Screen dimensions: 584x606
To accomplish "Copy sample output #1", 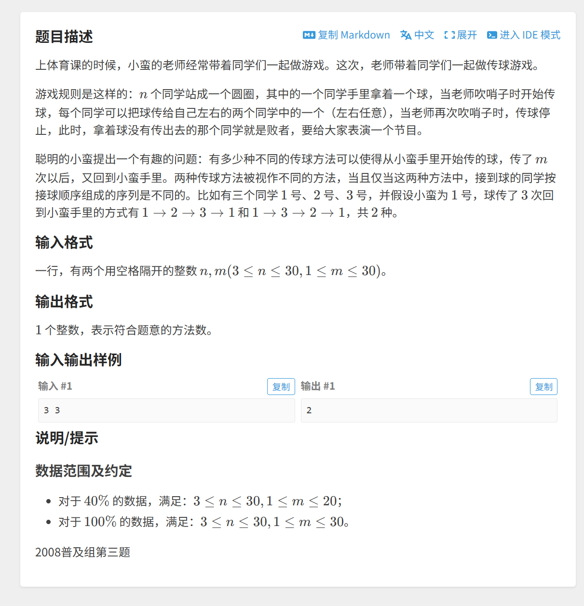I will click(x=544, y=387).
